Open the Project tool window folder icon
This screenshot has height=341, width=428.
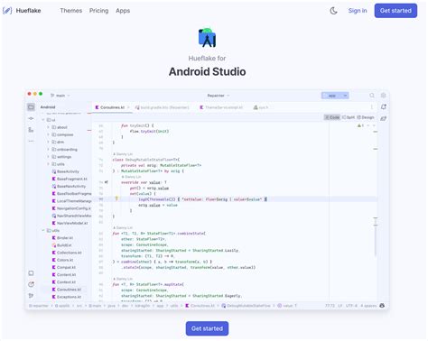pyautogui.click(x=31, y=107)
